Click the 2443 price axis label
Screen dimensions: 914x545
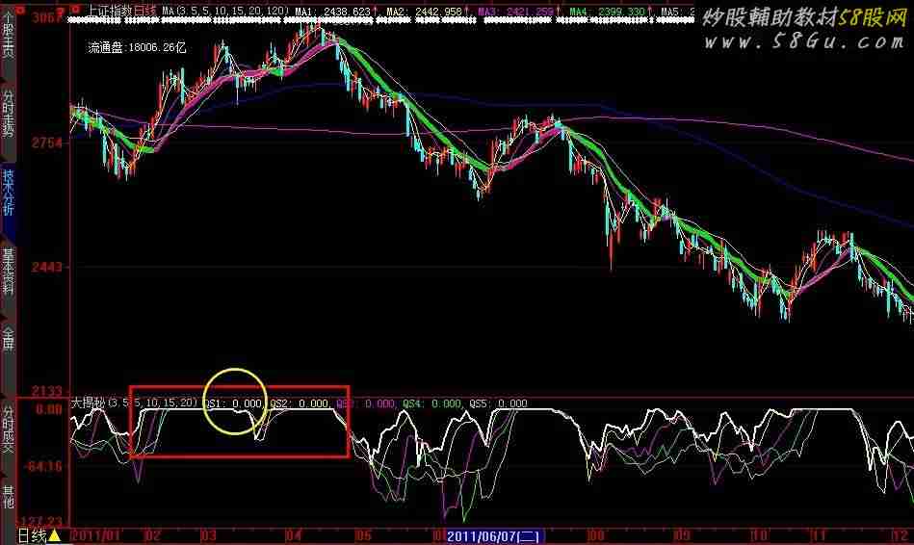[46, 267]
